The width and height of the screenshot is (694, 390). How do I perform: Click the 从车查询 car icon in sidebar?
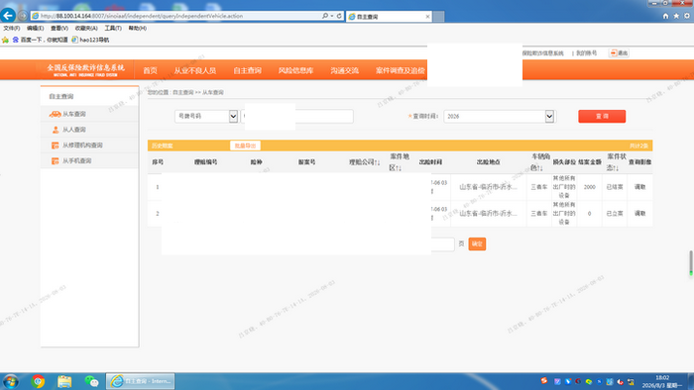pos(55,114)
